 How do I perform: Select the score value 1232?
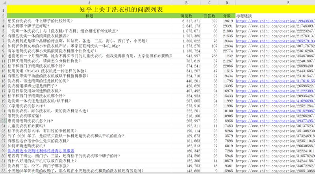[x=227, y=56]
